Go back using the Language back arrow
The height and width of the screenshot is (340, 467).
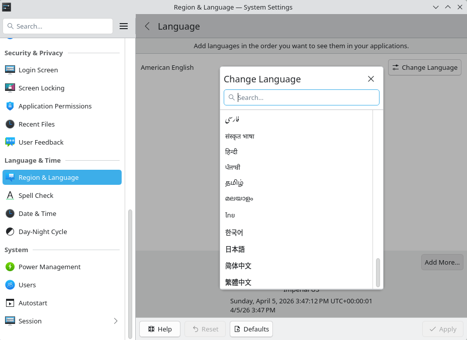click(x=147, y=27)
